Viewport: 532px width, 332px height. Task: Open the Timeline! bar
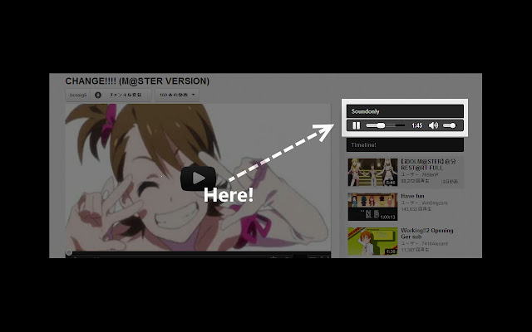coord(405,145)
